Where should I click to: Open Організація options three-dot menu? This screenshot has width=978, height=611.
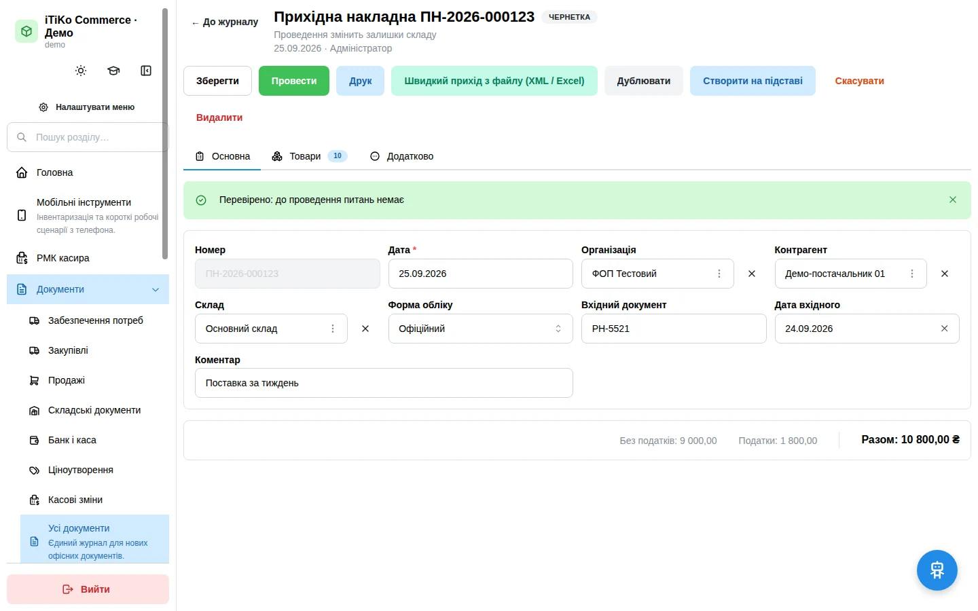pos(719,274)
